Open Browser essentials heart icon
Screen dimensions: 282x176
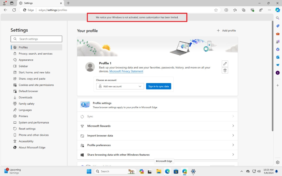(x=252, y=10)
